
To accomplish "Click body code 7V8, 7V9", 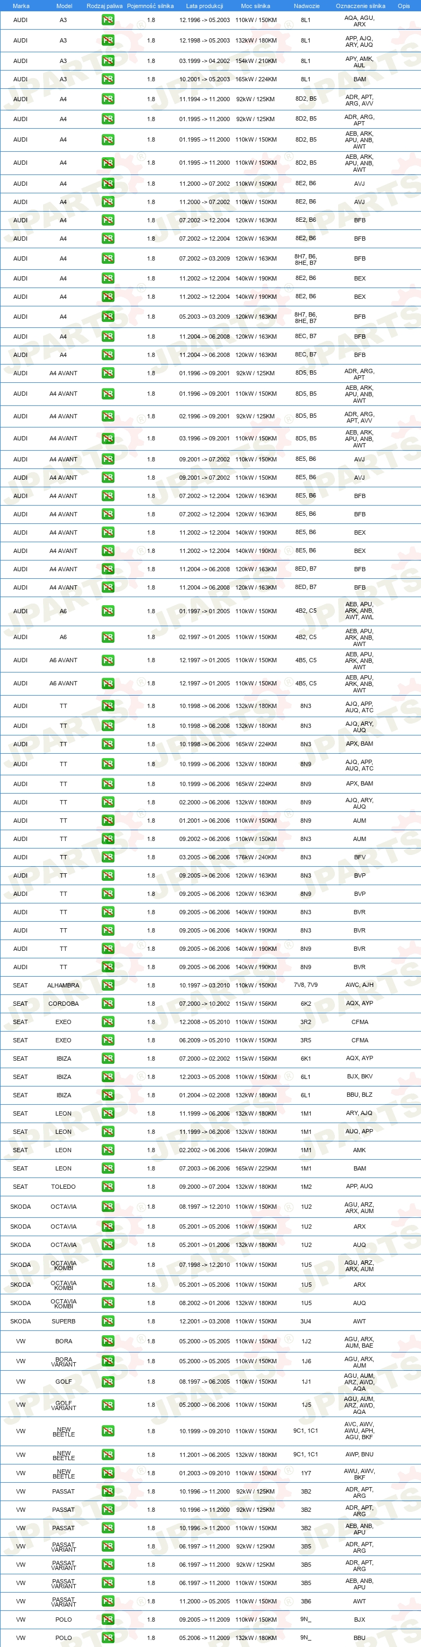I will [x=306, y=985].
